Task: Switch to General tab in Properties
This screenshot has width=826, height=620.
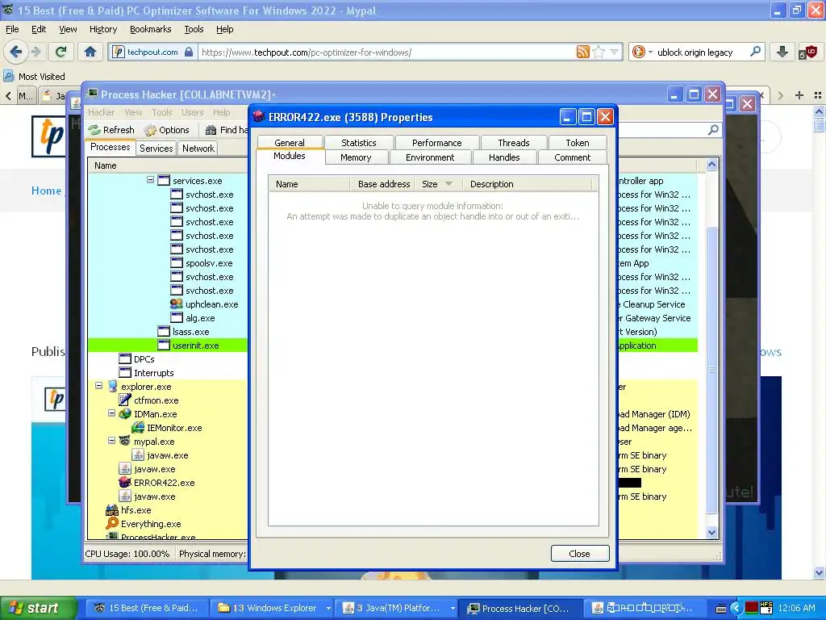Action: pyautogui.click(x=290, y=142)
